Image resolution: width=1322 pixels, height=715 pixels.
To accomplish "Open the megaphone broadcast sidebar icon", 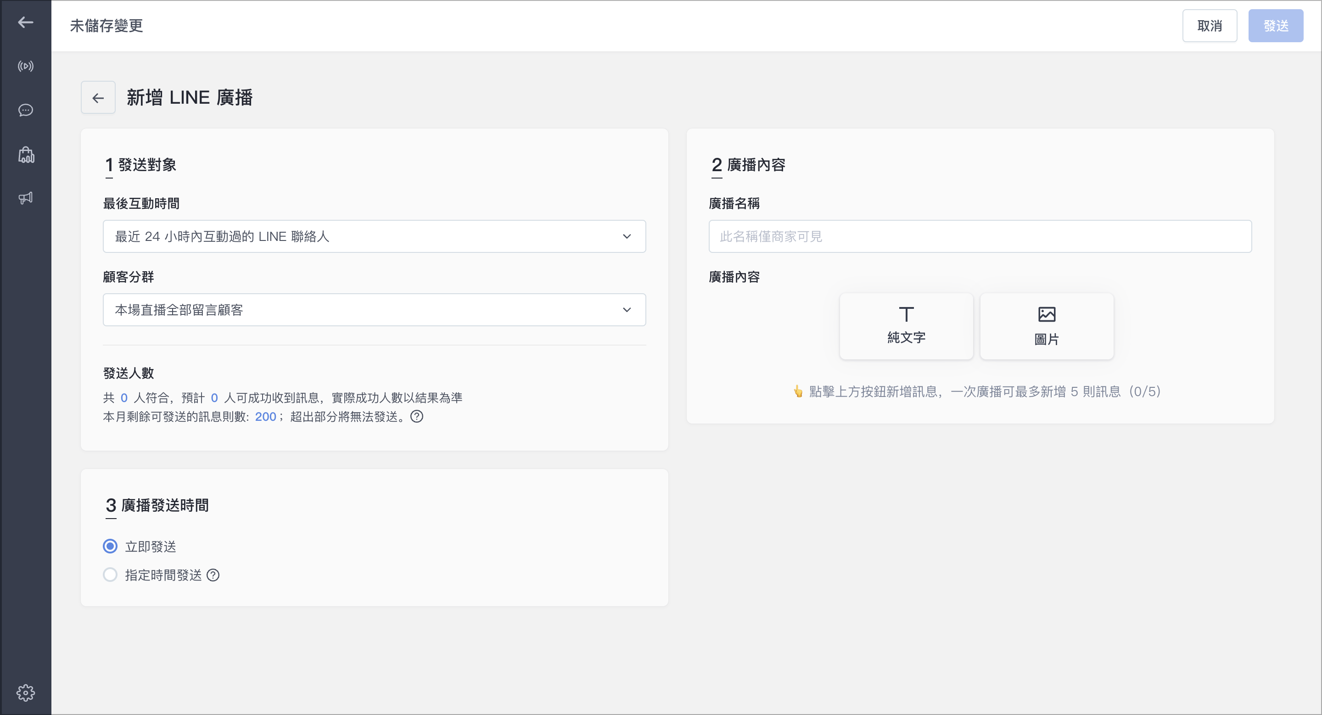I will click(x=26, y=198).
